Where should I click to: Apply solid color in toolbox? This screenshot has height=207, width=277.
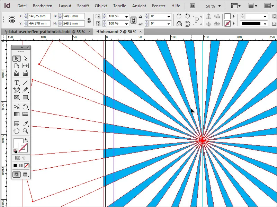tap(15, 166)
